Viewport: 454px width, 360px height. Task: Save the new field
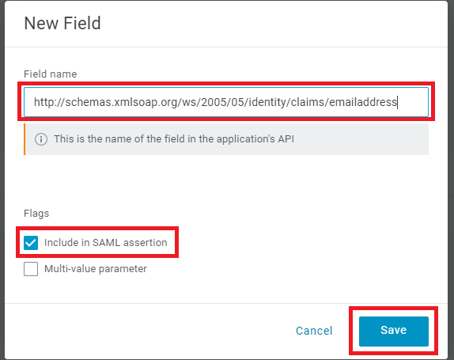[x=393, y=331]
